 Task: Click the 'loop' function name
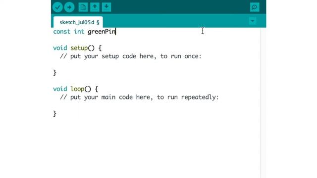tap(77, 89)
